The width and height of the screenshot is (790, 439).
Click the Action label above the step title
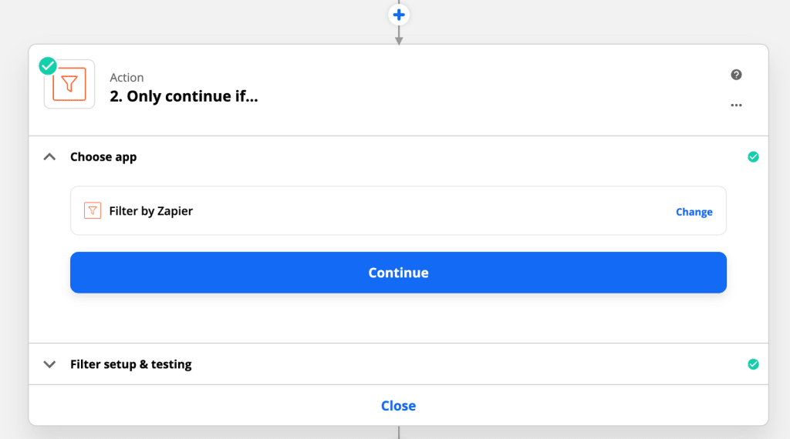coord(127,78)
